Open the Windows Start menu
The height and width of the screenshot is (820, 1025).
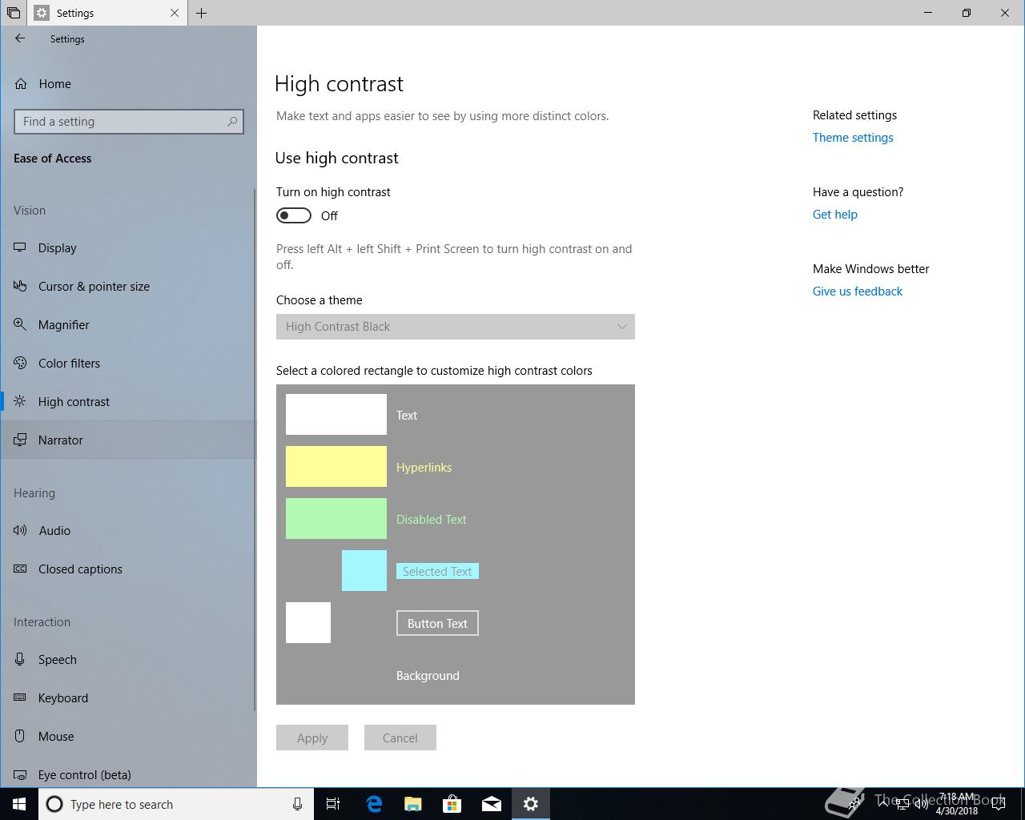point(19,804)
